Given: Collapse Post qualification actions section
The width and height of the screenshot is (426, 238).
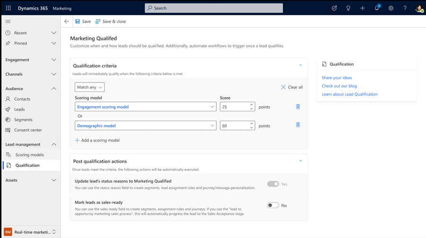Looking at the screenshot, I should [301, 161].
